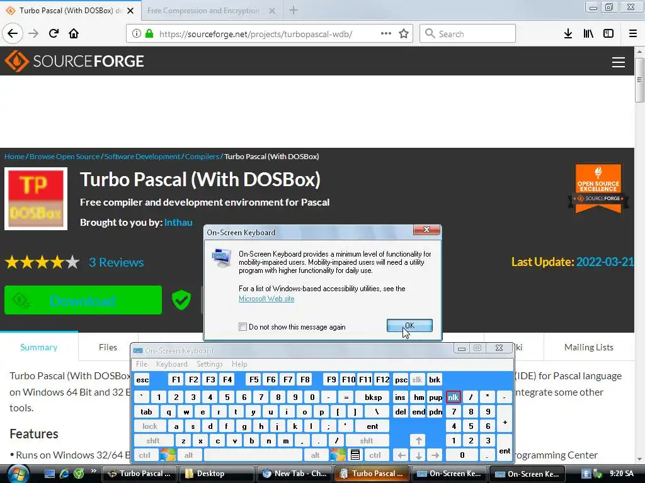
Task: Click the green shield checkmark icon
Action: (181, 299)
